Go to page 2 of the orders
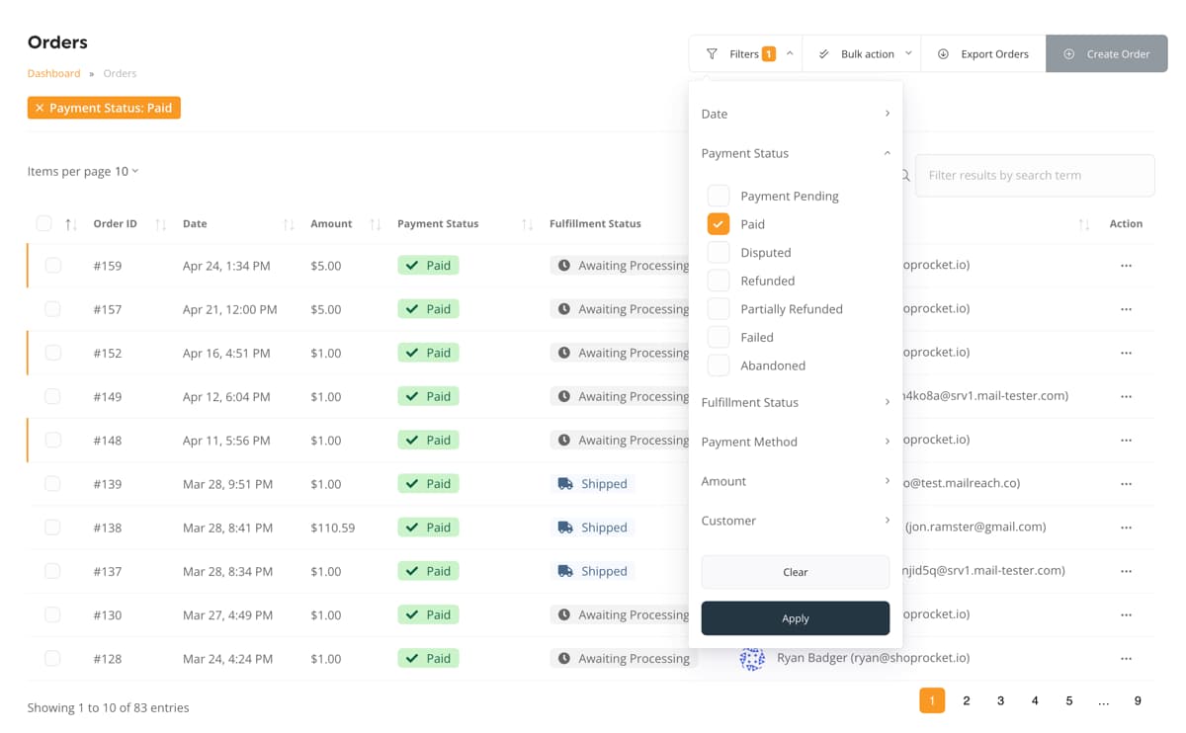The height and width of the screenshot is (733, 1186). coord(966,700)
